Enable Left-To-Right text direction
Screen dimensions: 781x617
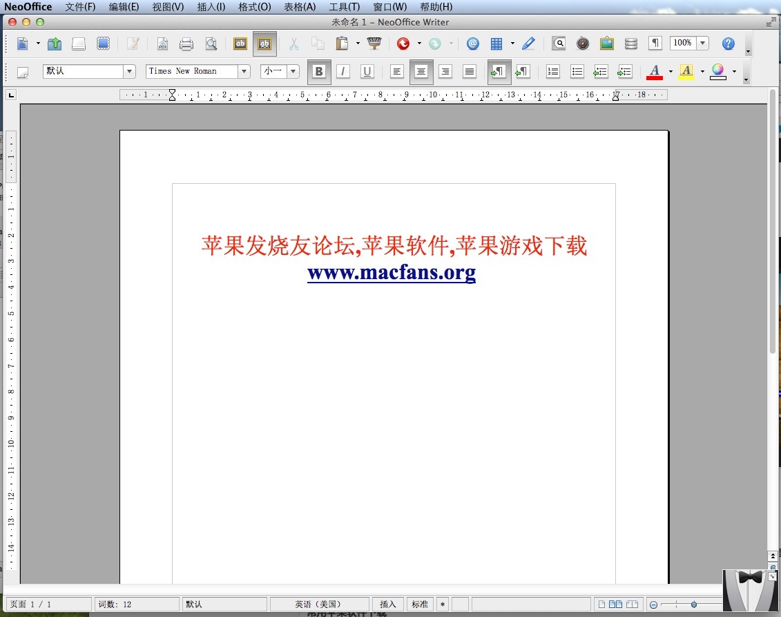pos(499,72)
